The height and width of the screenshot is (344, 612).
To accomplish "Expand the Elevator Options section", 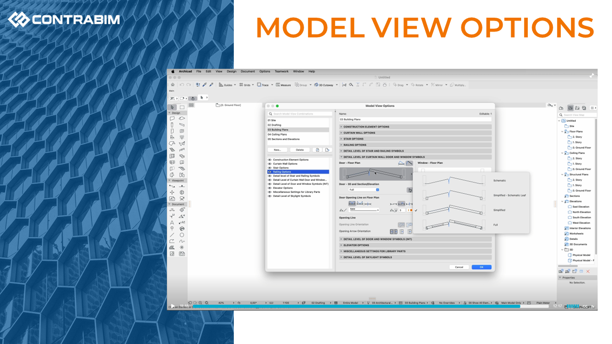I will pyautogui.click(x=415, y=245).
